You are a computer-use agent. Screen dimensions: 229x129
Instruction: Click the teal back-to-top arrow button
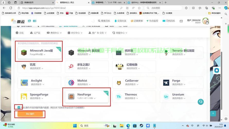click(x=213, y=114)
